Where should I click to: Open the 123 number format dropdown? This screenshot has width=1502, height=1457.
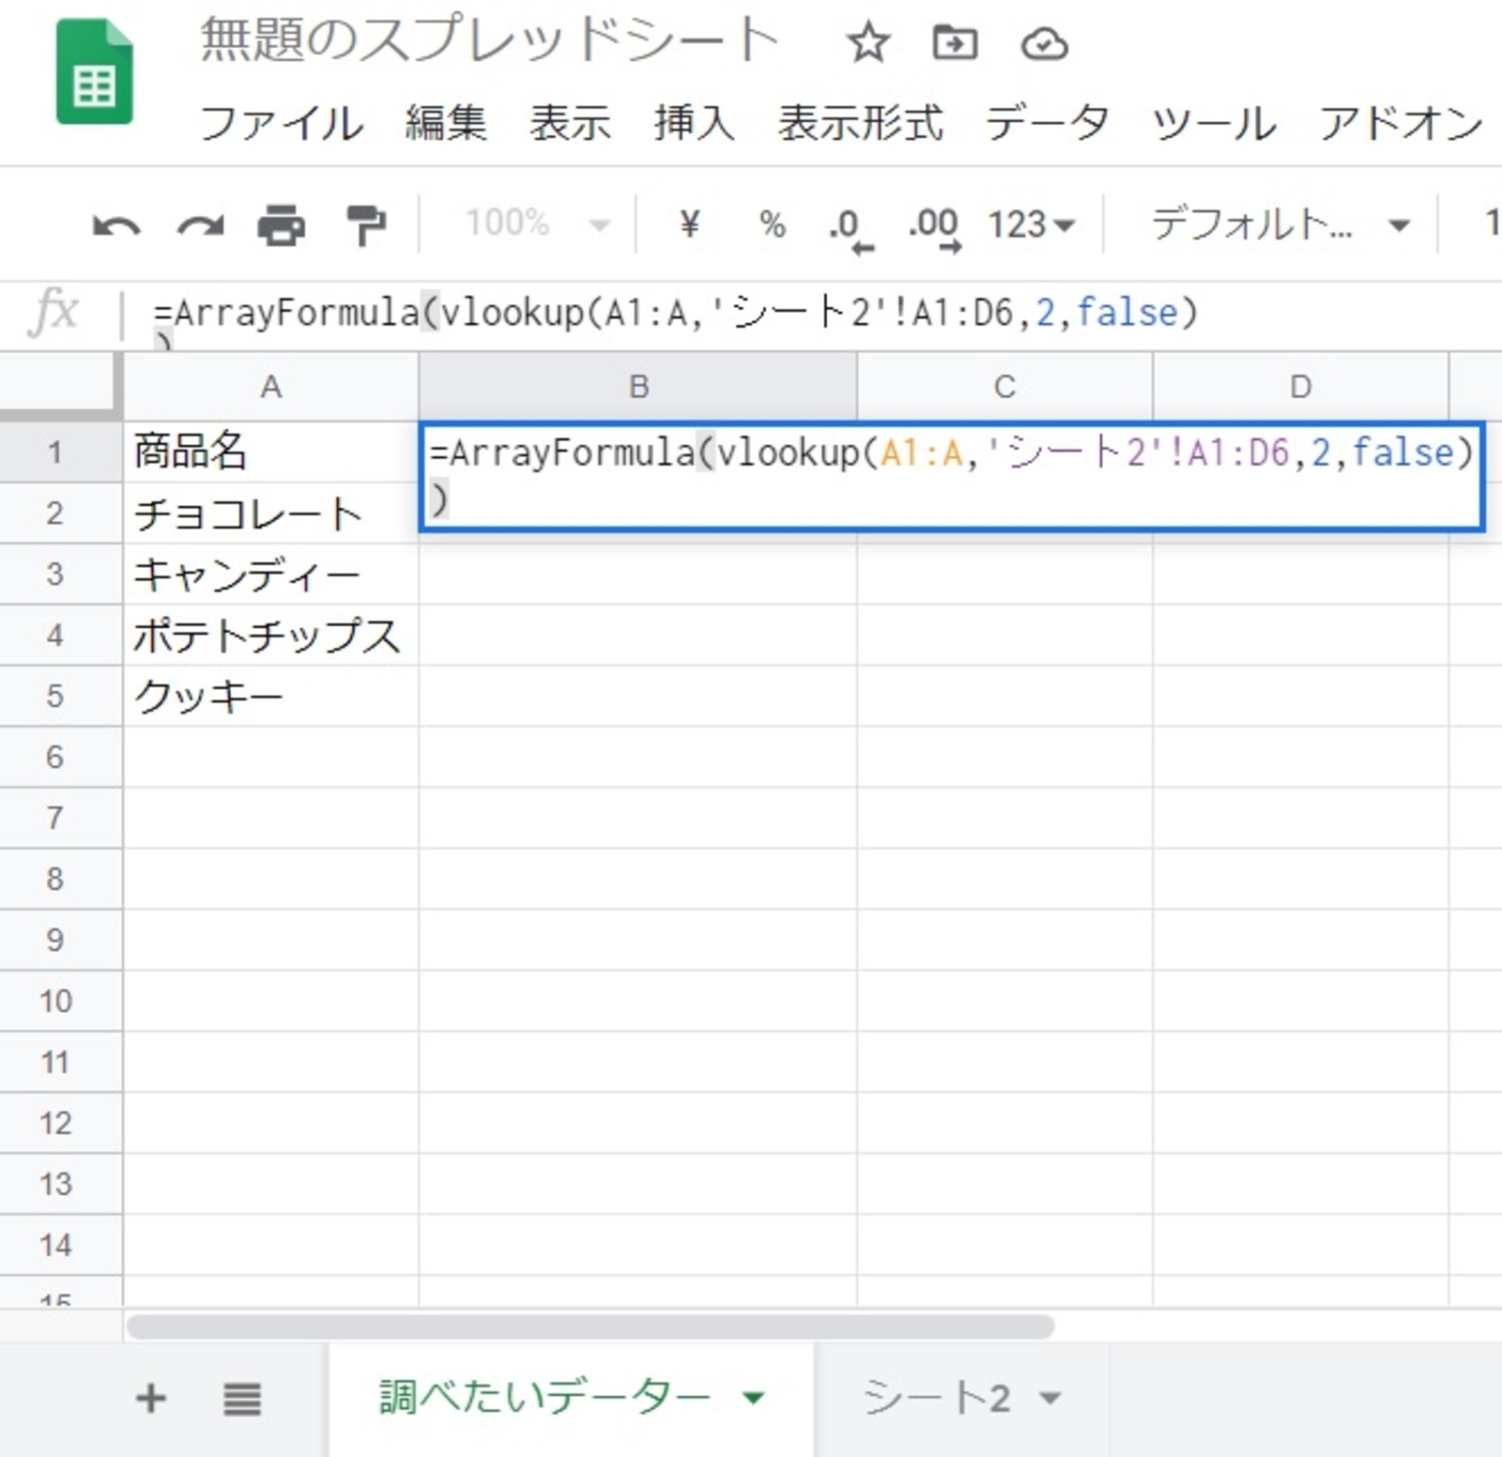pyautogui.click(x=1031, y=224)
